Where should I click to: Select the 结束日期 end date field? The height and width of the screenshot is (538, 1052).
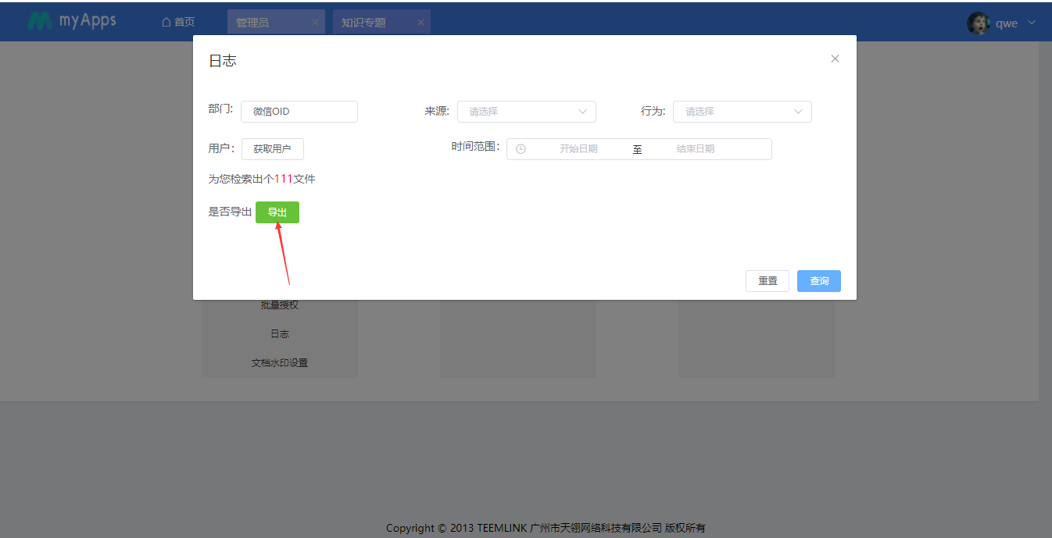pos(695,149)
